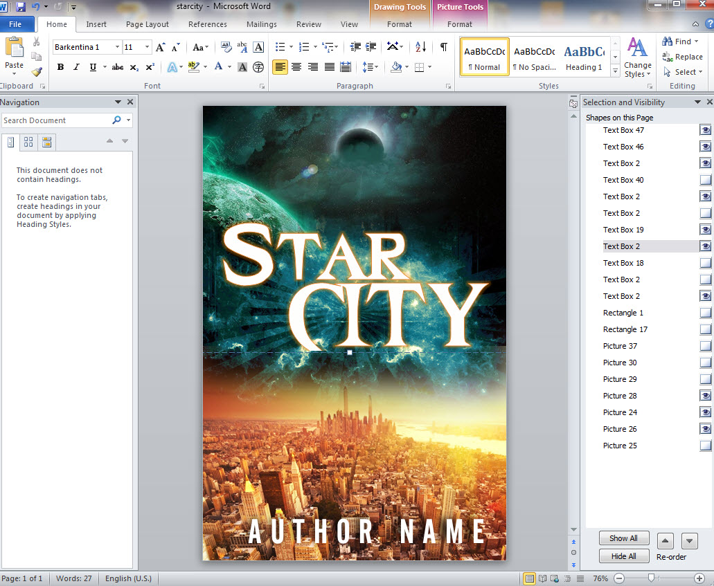Click the Show/Hide paragraph marks icon
714x586 pixels.
[443, 47]
